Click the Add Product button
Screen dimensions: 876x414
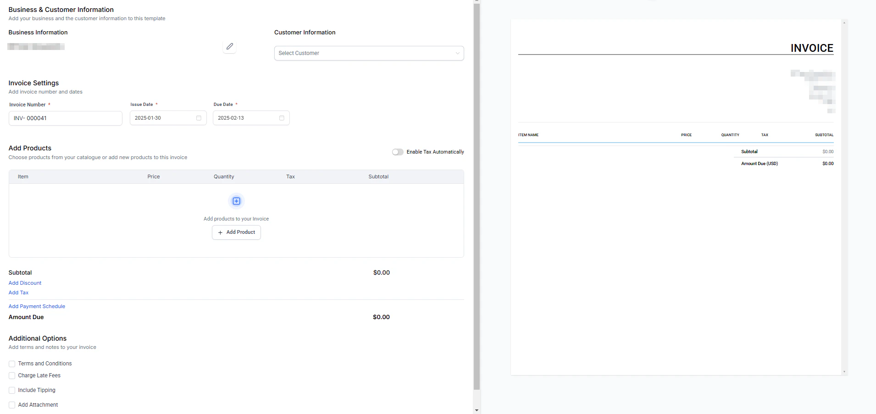(x=236, y=232)
